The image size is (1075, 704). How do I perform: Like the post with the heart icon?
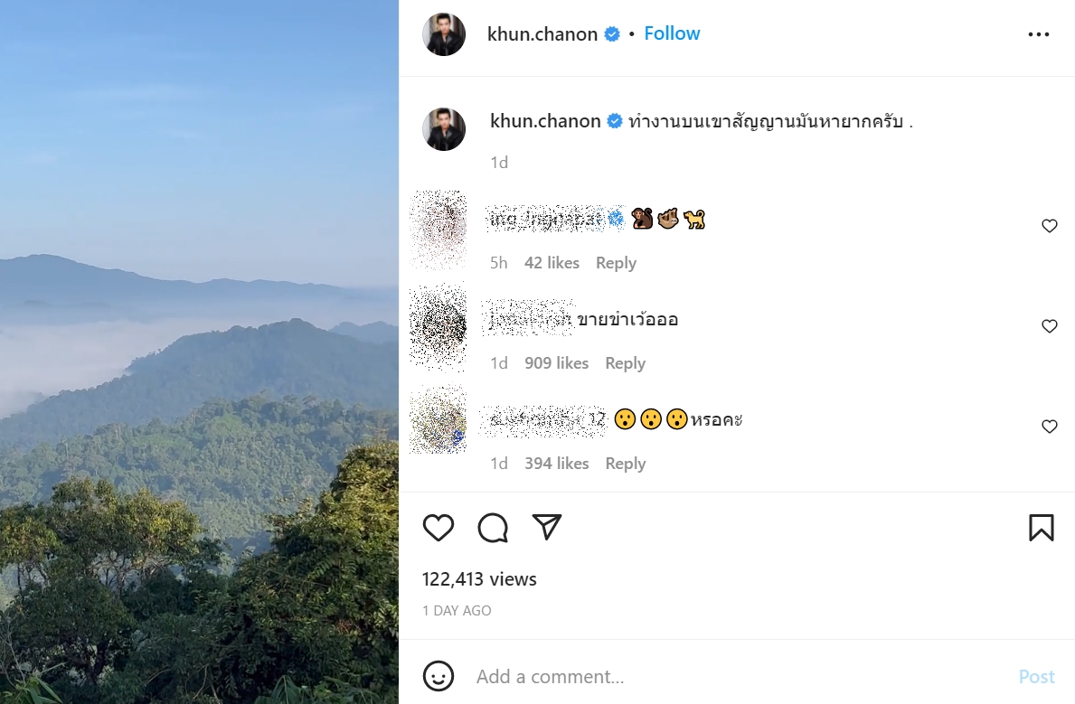[x=438, y=528]
